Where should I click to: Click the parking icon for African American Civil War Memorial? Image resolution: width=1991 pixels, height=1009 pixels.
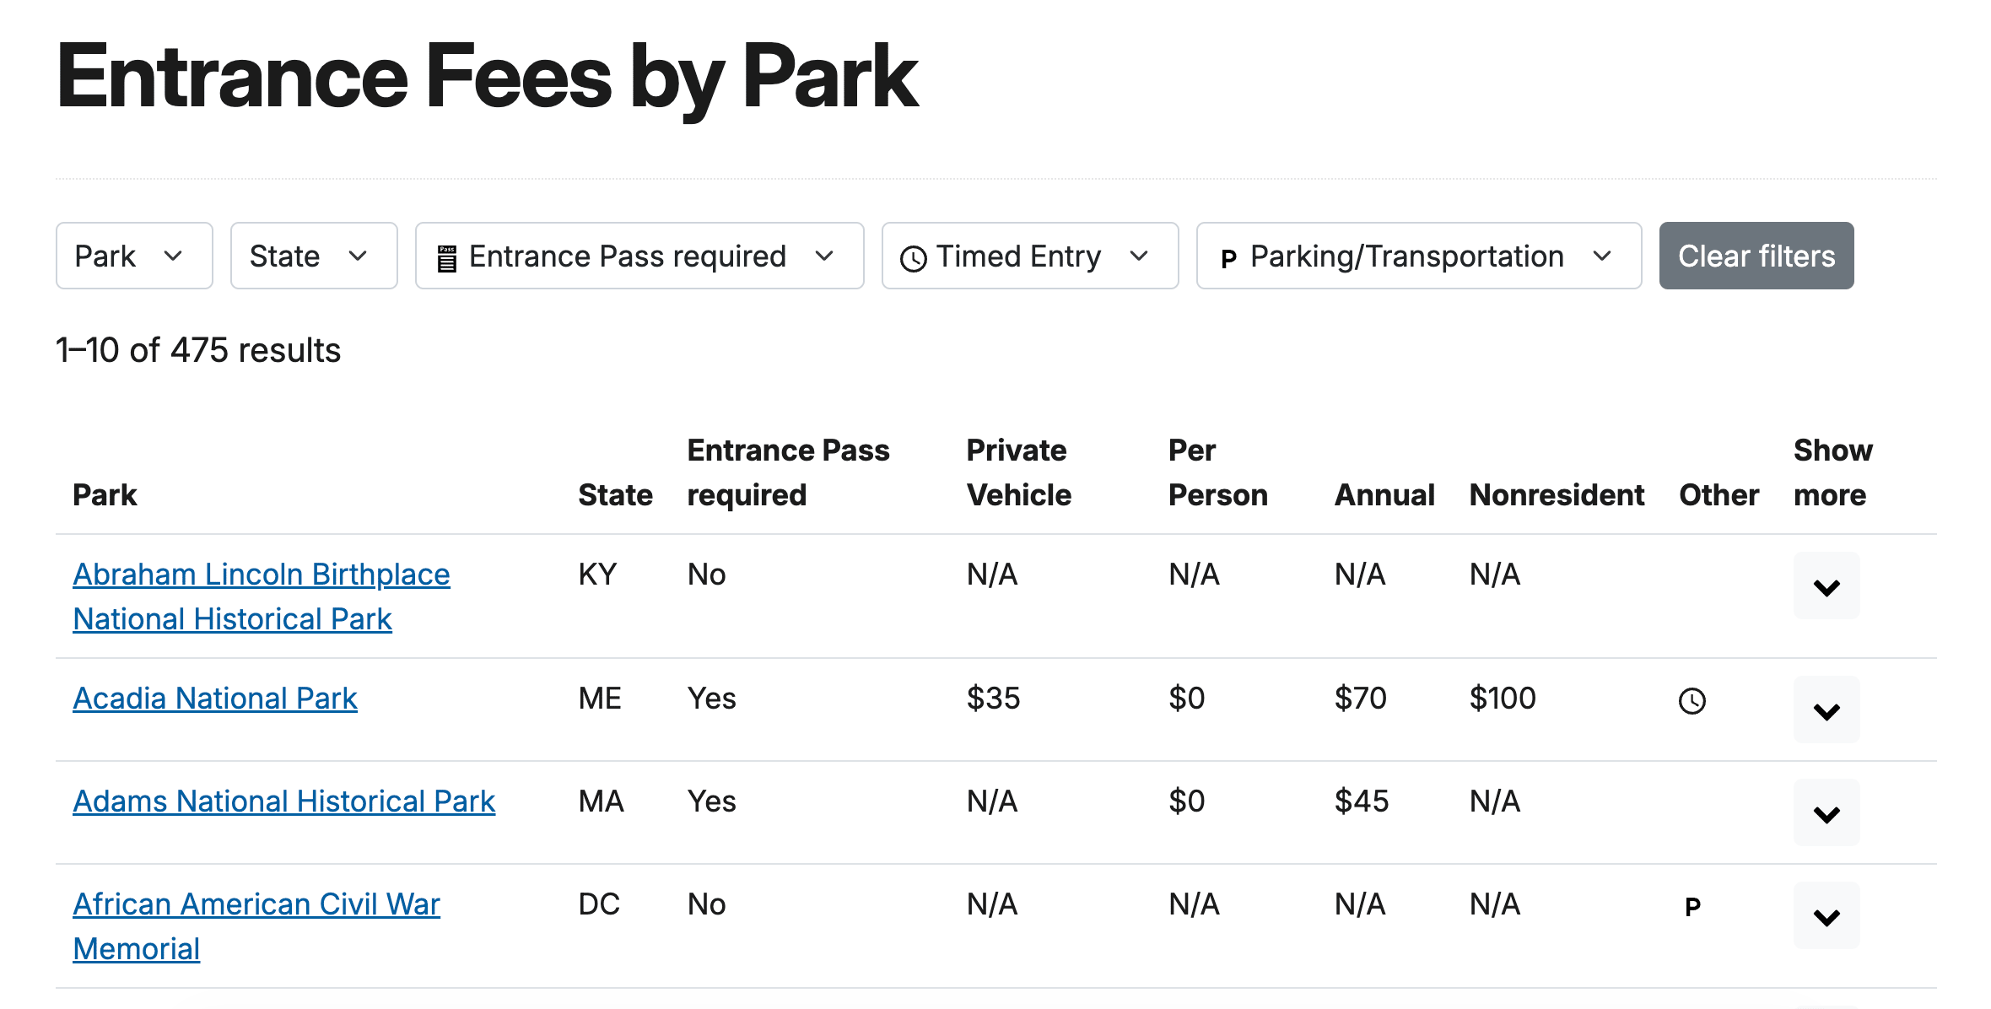tap(1692, 907)
